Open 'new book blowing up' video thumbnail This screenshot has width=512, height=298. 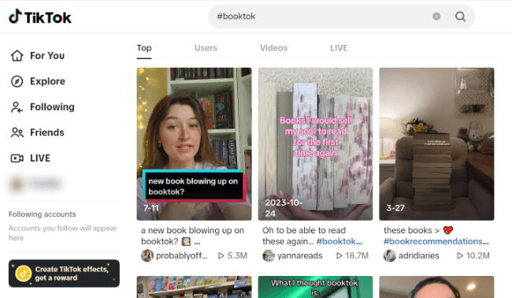point(195,144)
